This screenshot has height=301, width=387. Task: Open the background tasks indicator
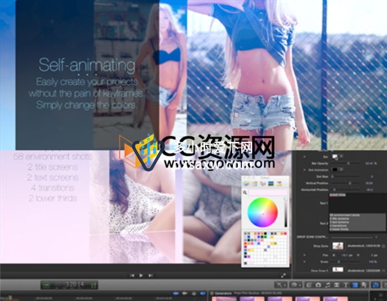click(46, 286)
